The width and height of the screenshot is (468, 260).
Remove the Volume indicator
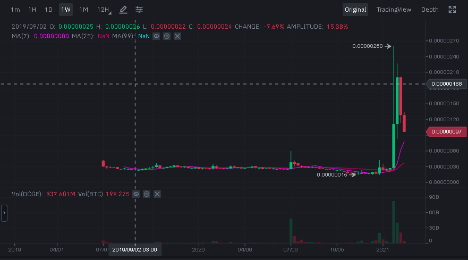(157, 194)
